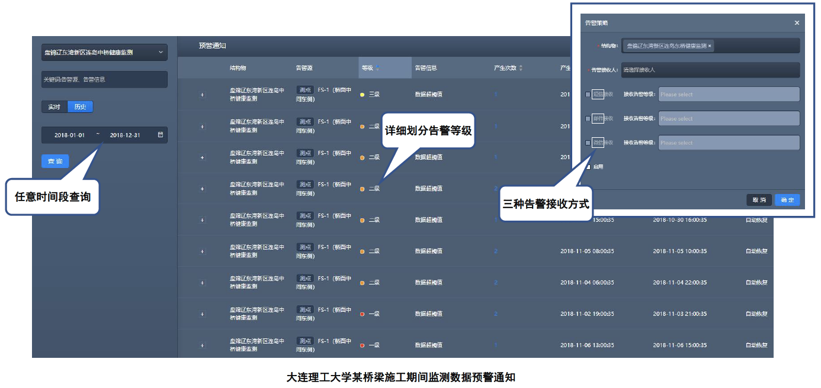Expand the row ending 2018-10-30 16:00:35
The width and height of the screenshot is (821, 388).
pyautogui.click(x=203, y=220)
